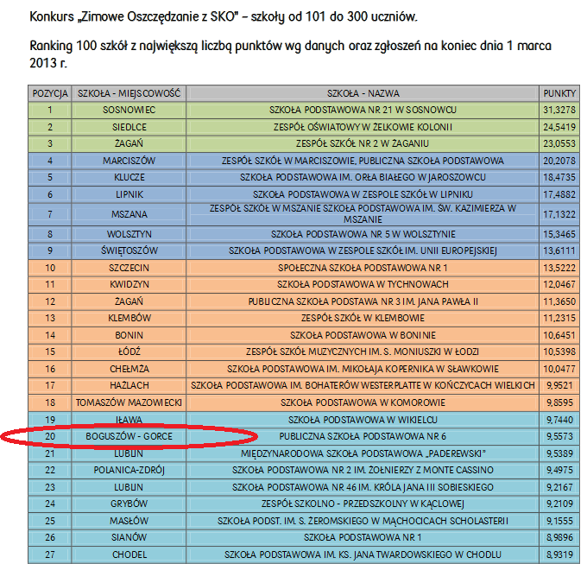
Task: Click SZKOŁA PODSTAWOWA IM. KS. JANA TWARDOWSKIEGO W CHODLU
Action: pyautogui.click(x=363, y=554)
